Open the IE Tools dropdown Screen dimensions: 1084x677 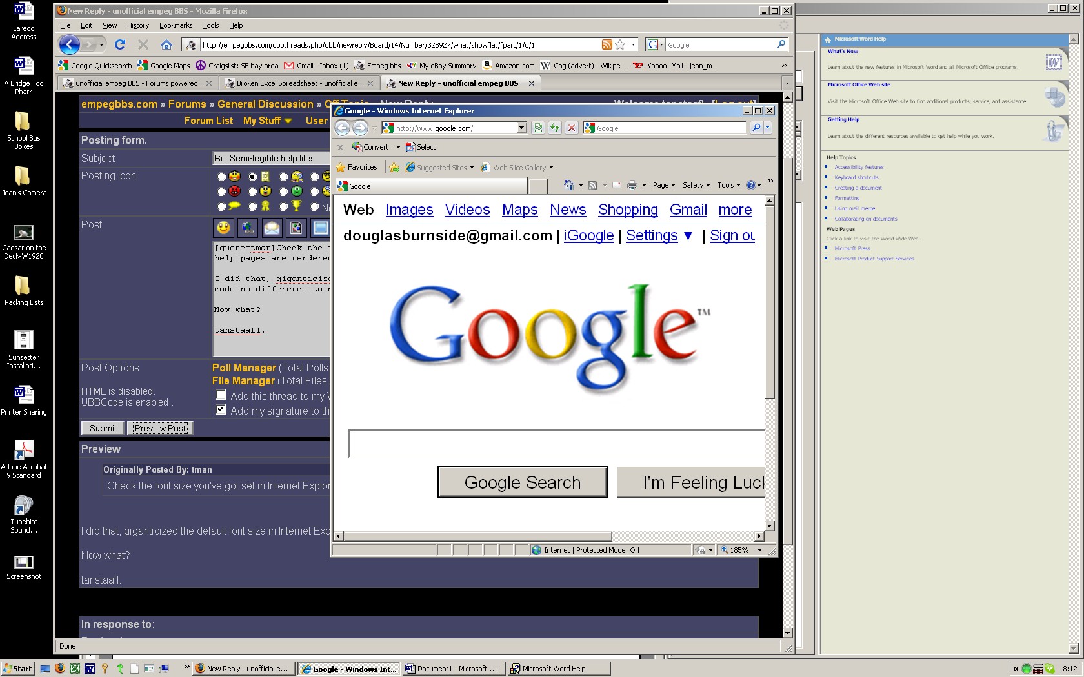point(729,185)
